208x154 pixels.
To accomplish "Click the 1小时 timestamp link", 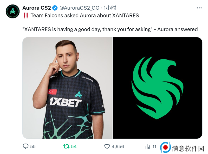I will click(110, 8).
